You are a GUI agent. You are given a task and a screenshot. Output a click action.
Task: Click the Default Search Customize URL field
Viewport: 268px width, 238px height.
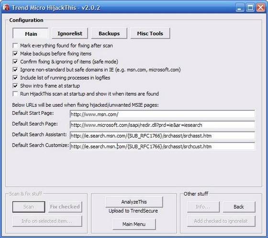pos(162,147)
